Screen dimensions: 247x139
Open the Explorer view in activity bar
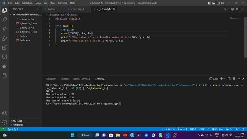5,10
